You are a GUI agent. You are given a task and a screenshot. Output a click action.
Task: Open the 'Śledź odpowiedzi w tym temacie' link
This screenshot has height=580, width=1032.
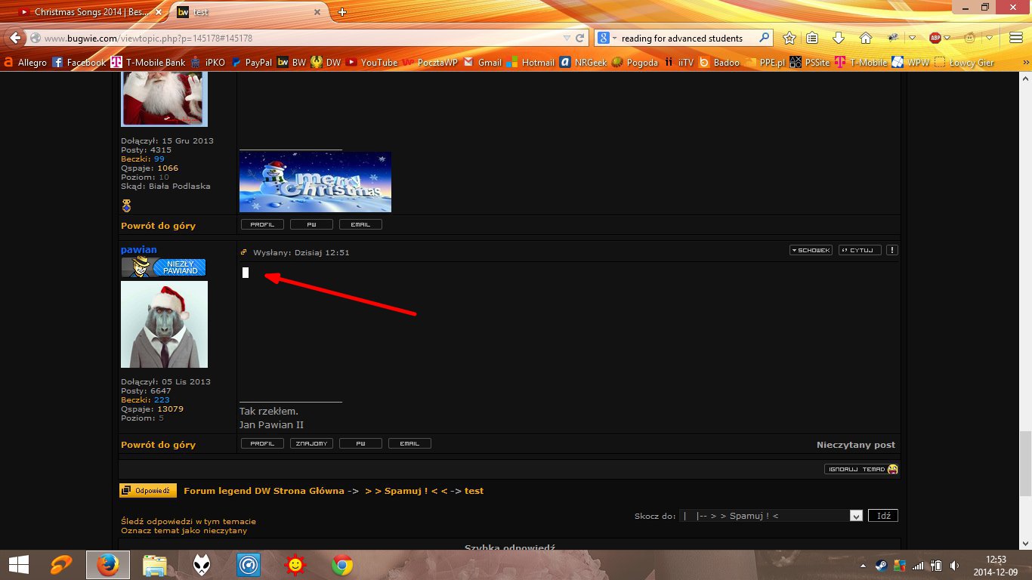click(x=188, y=521)
